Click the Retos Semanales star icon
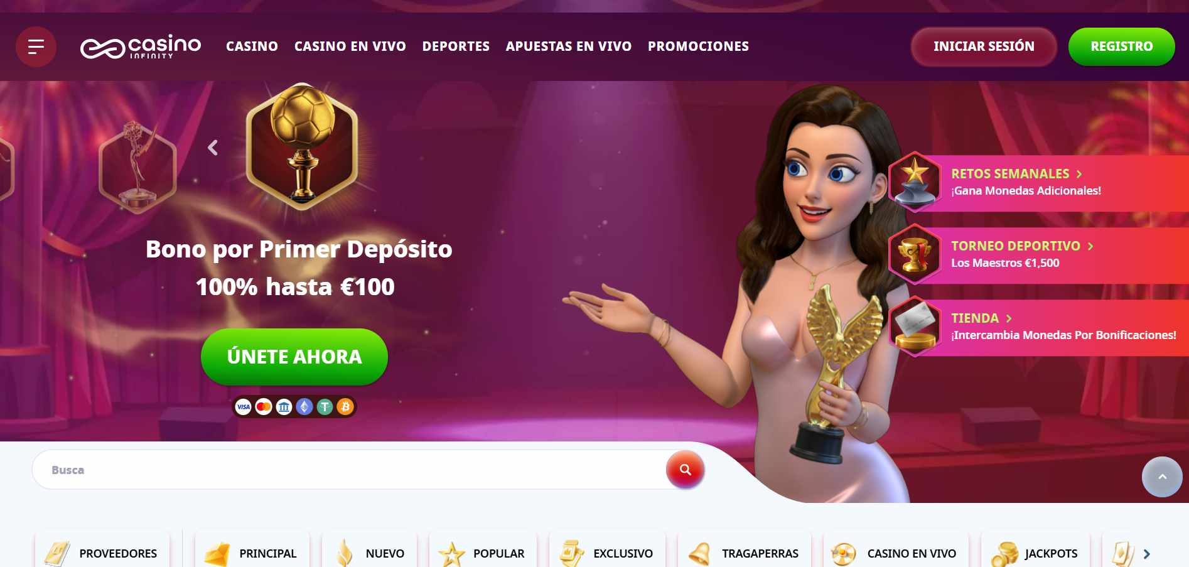This screenshot has height=567, width=1189. [x=915, y=181]
